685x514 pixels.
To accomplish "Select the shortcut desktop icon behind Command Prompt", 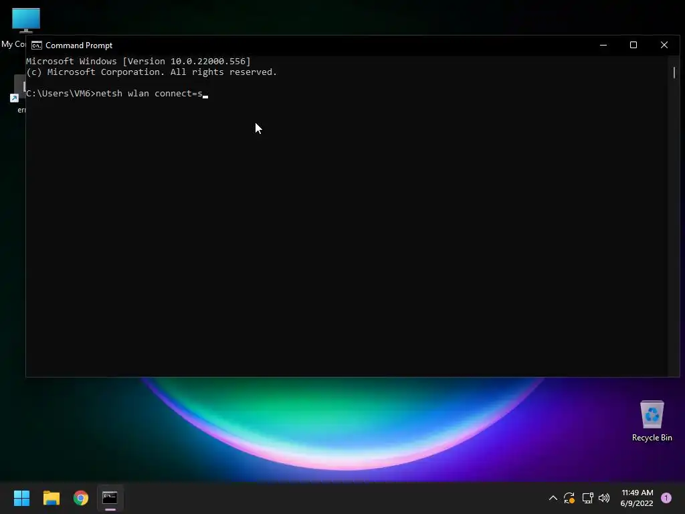I will 17,94.
